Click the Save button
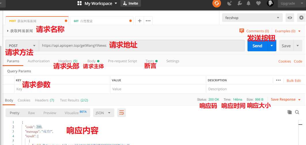 [286, 46]
